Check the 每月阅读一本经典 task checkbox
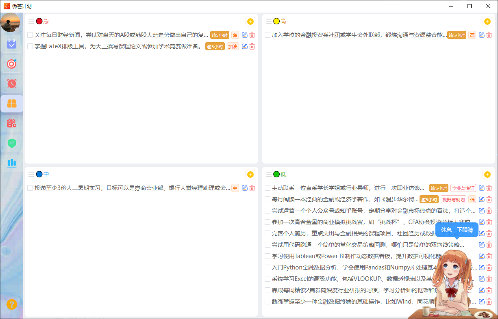 click(x=267, y=199)
